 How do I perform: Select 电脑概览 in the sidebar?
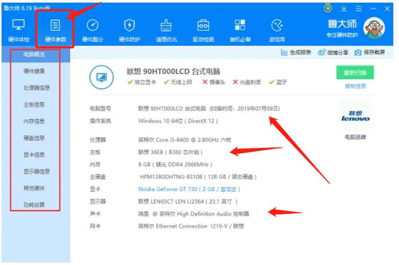click(34, 54)
